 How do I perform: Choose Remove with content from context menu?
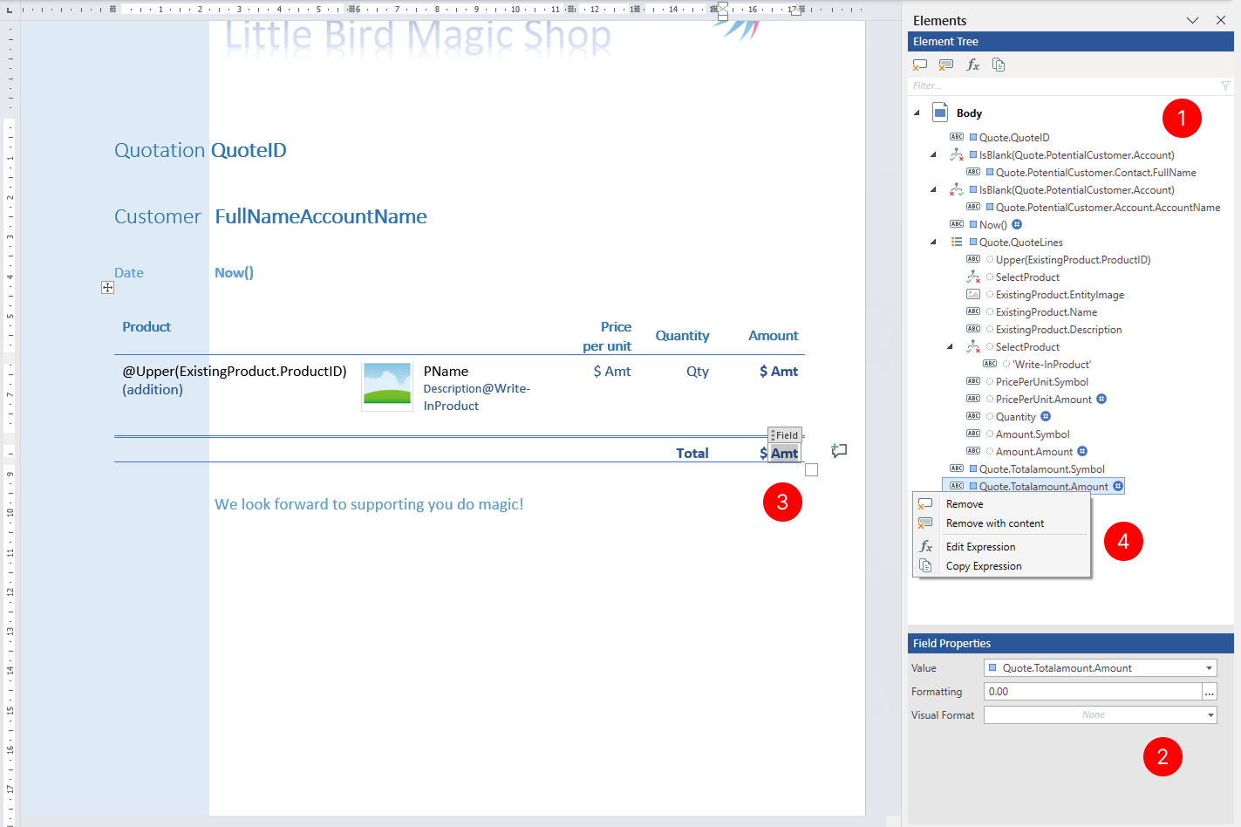[1001, 523]
